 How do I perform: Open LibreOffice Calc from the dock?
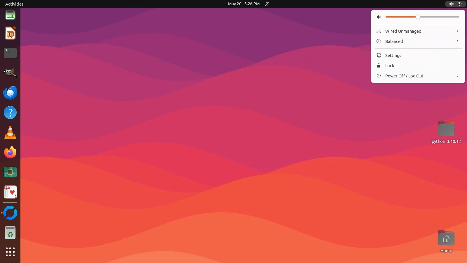10,15
